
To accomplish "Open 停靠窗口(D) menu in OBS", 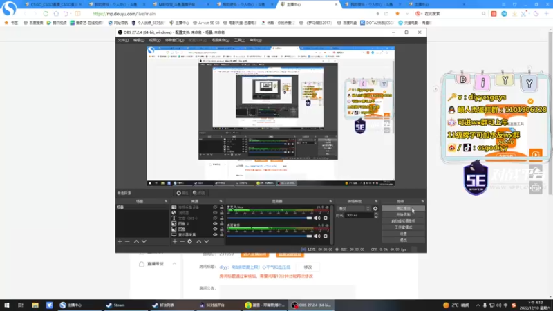I will pyautogui.click(x=175, y=40).
